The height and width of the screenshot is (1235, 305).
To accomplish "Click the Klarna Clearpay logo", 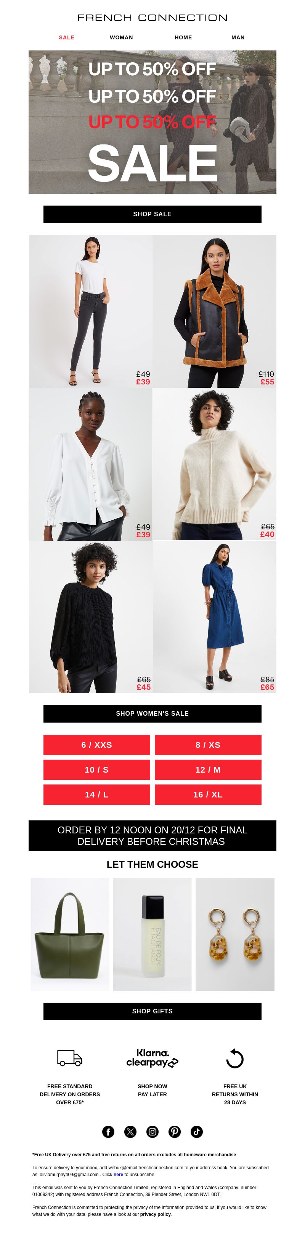I will [x=152, y=1058].
